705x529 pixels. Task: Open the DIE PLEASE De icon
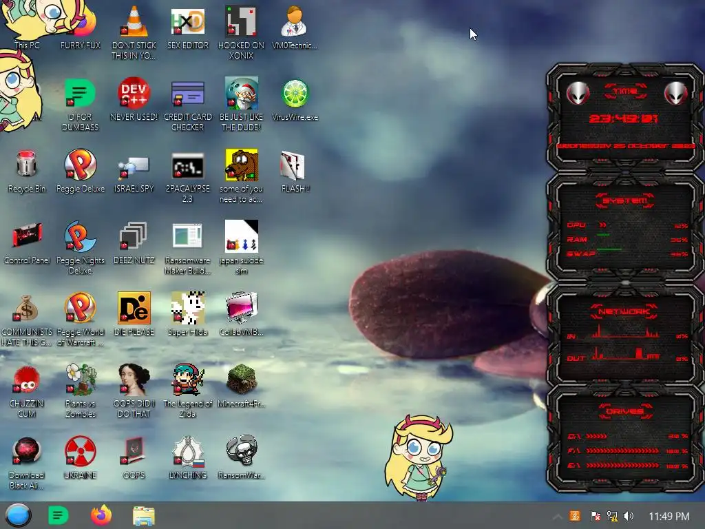point(134,308)
